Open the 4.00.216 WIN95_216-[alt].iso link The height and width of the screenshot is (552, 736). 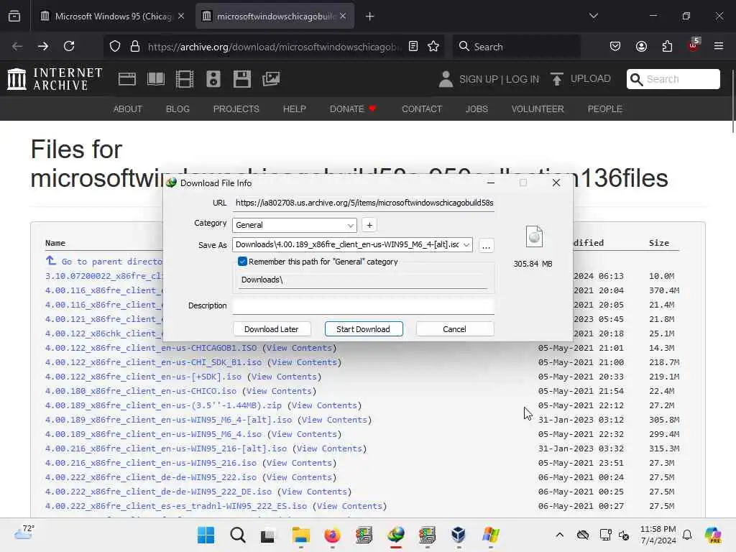(166, 448)
